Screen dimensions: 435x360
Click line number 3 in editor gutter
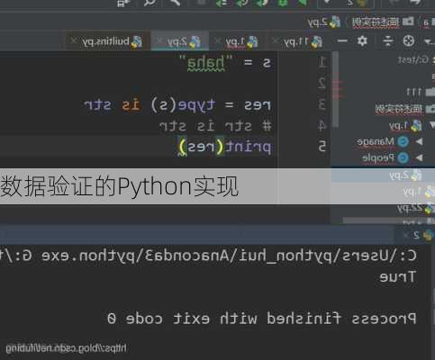(322, 104)
